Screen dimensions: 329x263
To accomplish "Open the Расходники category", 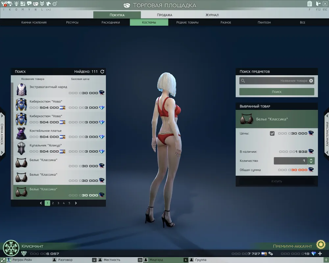I will click(111, 22).
